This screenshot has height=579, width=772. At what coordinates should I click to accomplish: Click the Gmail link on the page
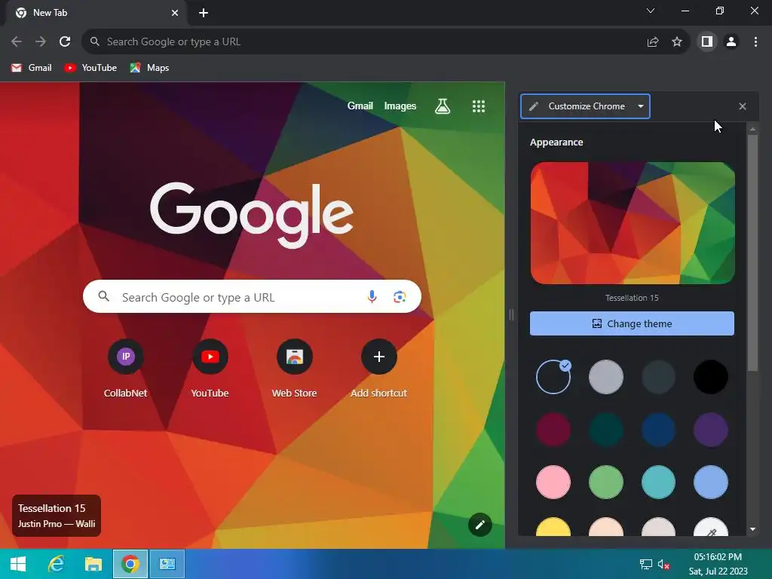click(360, 106)
